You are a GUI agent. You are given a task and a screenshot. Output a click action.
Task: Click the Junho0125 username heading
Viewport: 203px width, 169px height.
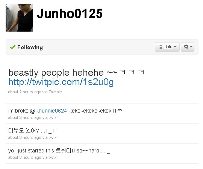point(70,14)
